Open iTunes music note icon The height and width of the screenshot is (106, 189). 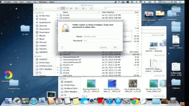click(x=110, y=101)
